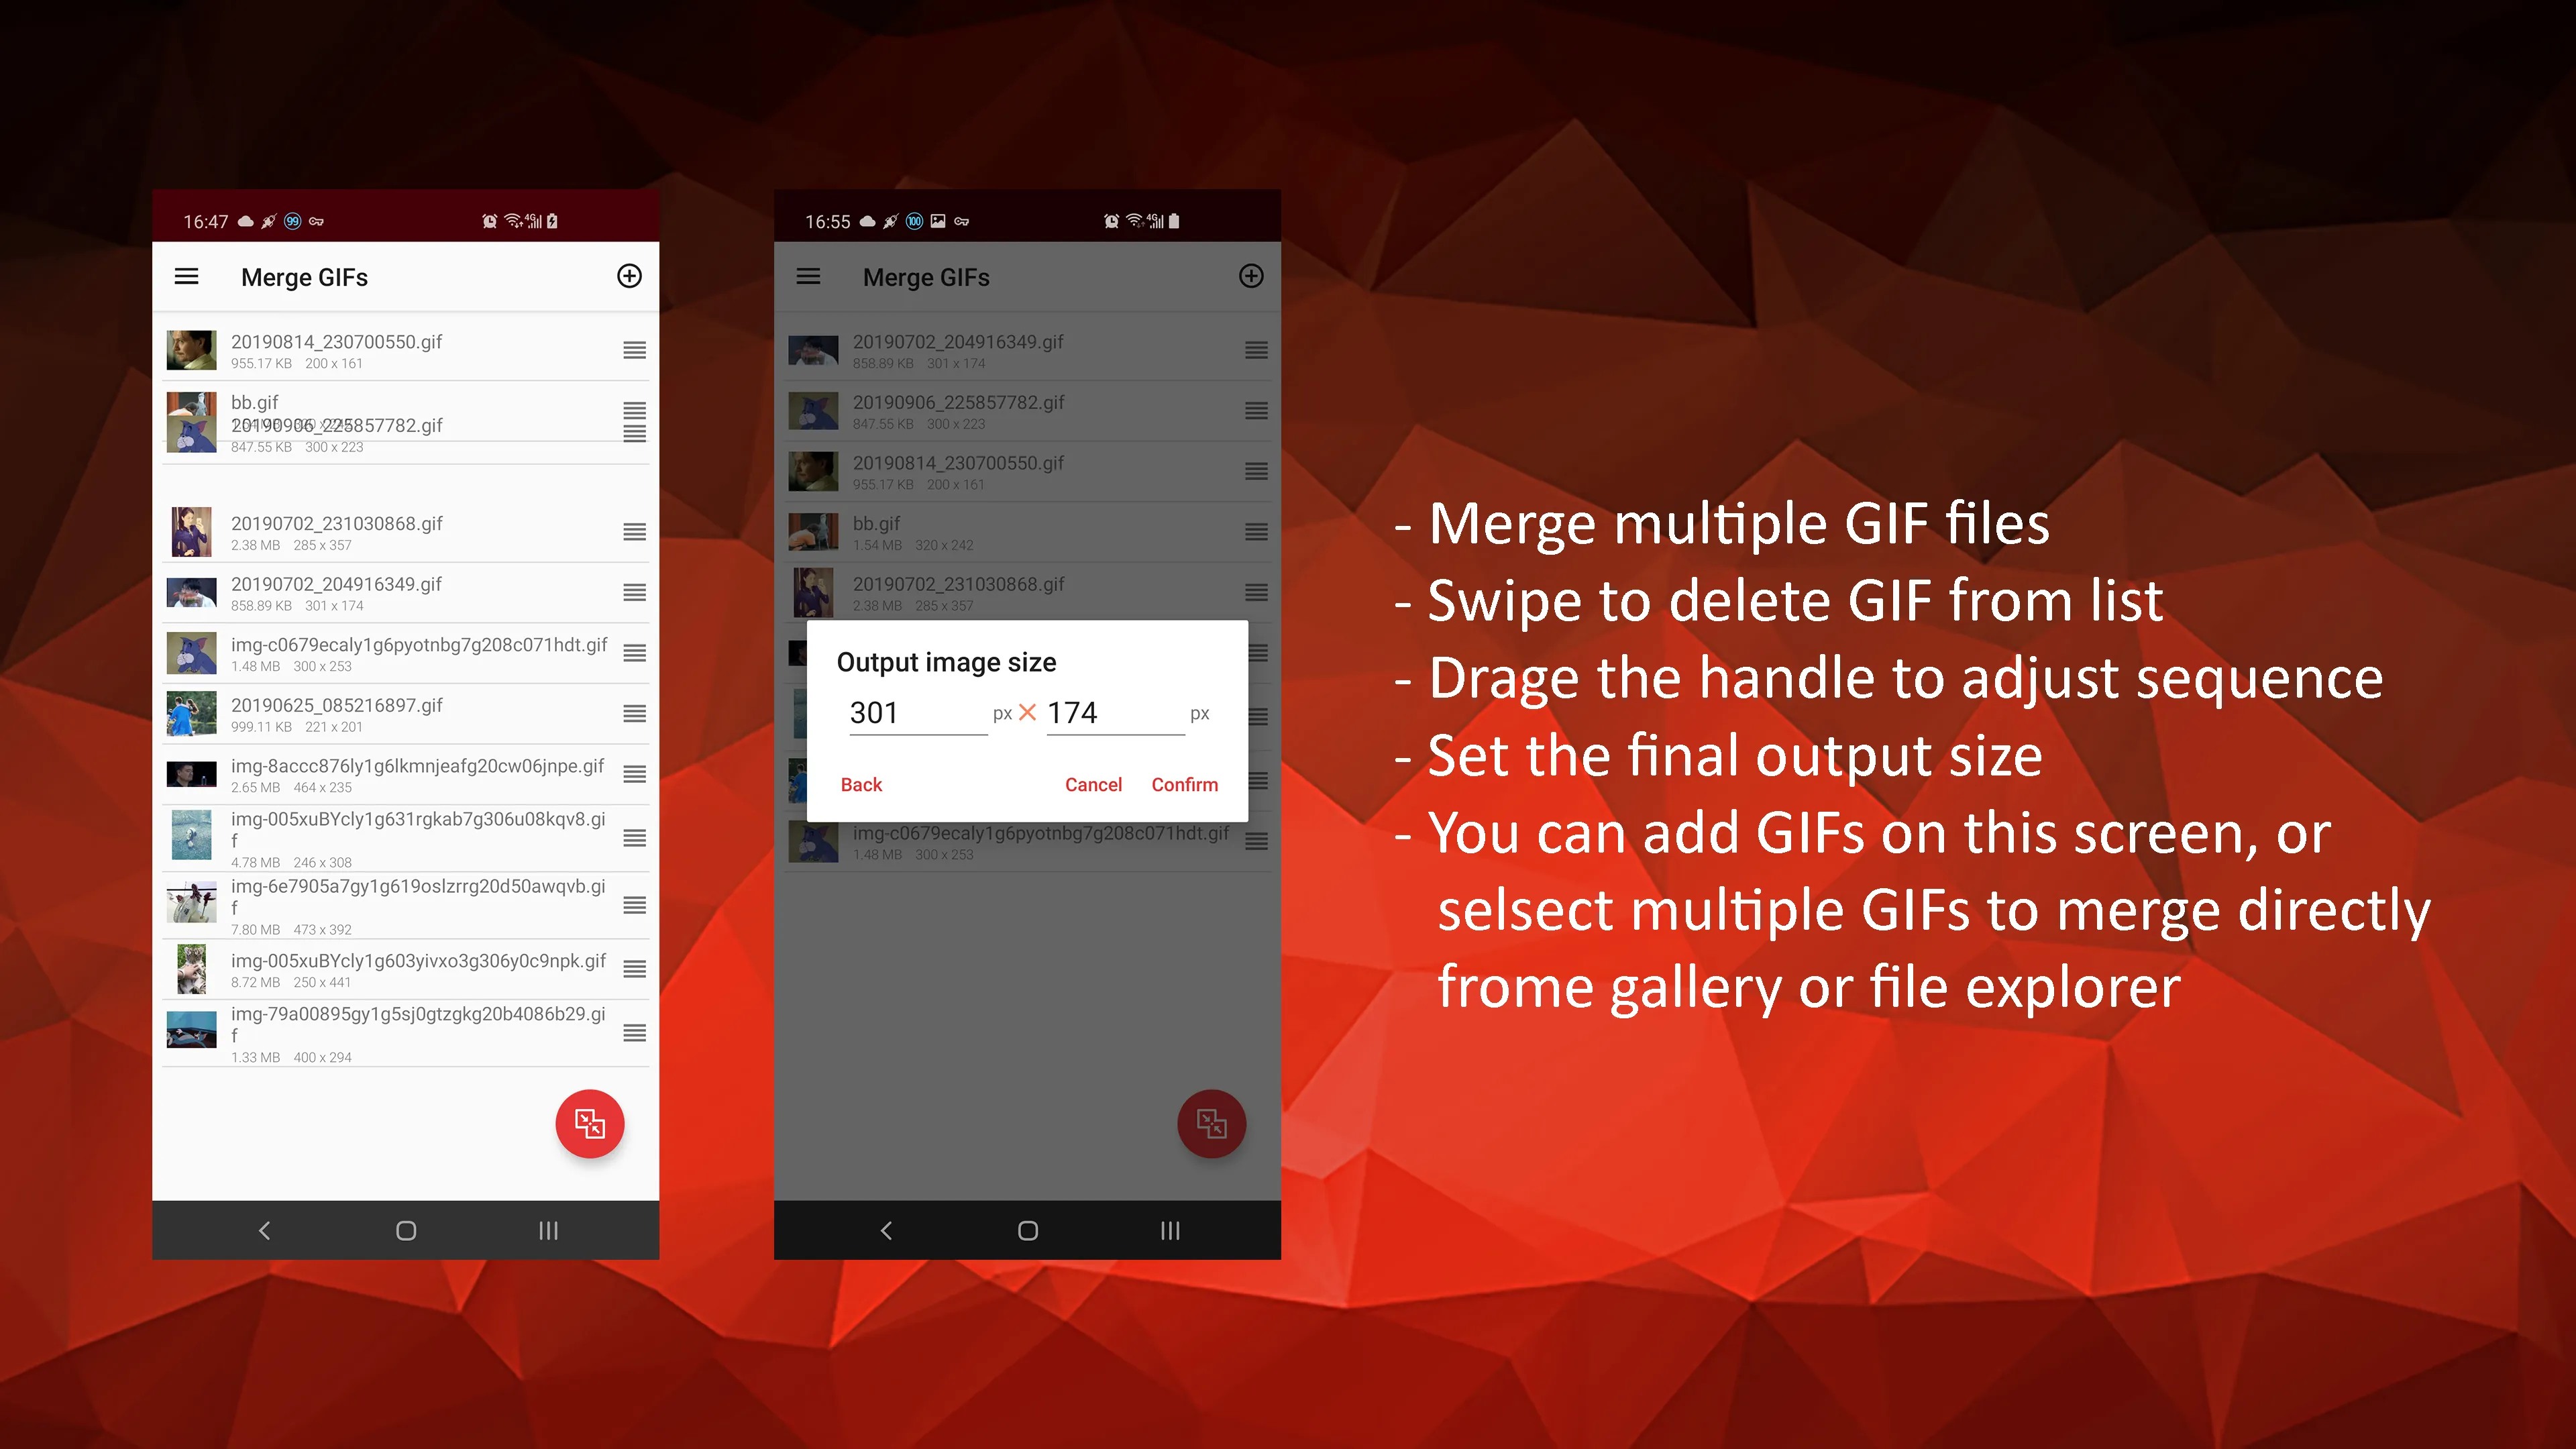Screen dimensions: 2576x1449
Task: Click Back button in output size dialog
Action: [861, 782]
